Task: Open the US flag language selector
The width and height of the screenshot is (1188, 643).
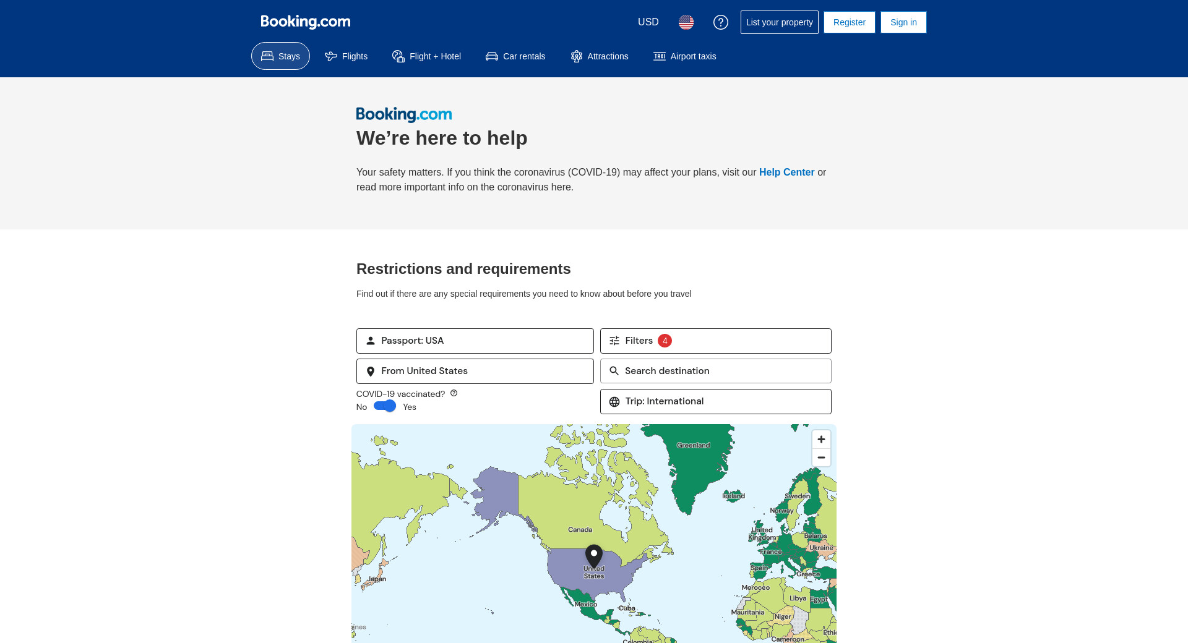Action: pyautogui.click(x=686, y=22)
